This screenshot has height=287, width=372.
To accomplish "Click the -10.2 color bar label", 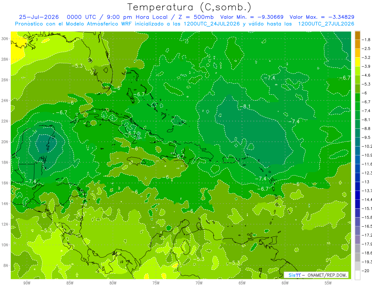I will tap(367, 146).
